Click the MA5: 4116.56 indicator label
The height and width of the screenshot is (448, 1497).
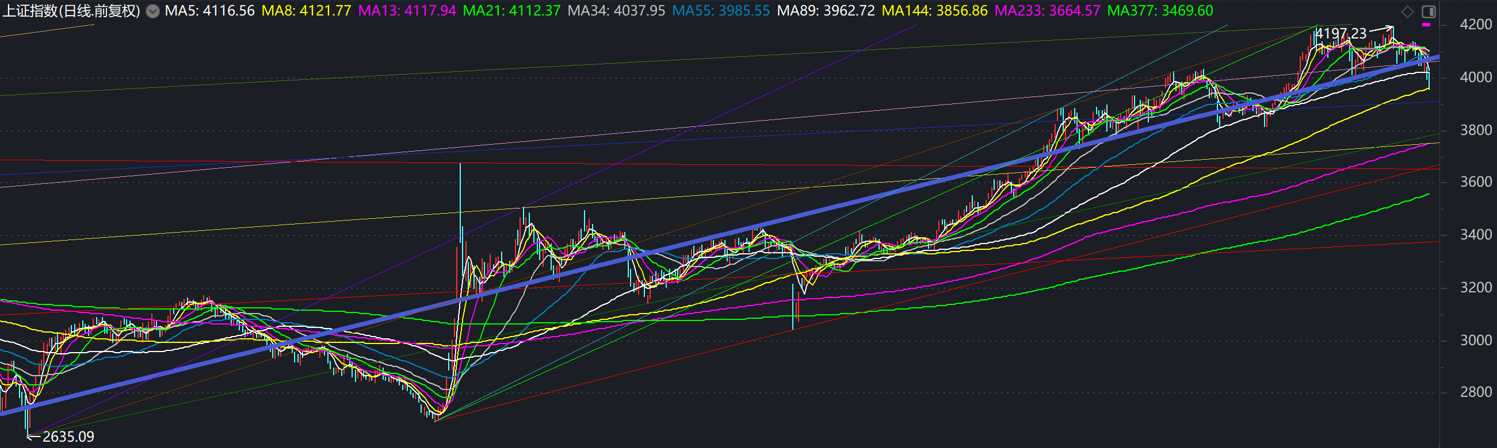tap(209, 11)
